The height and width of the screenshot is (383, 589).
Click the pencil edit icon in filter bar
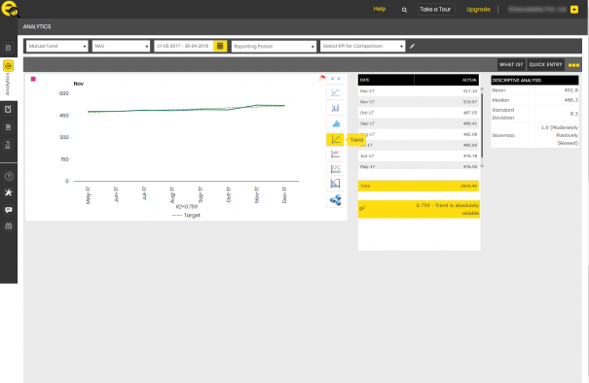(412, 46)
